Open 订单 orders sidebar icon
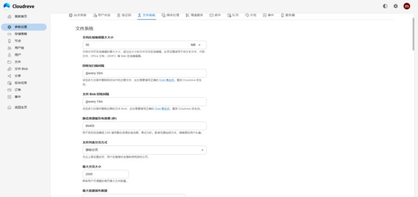This screenshot has height=197, width=418. pos(10,90)
